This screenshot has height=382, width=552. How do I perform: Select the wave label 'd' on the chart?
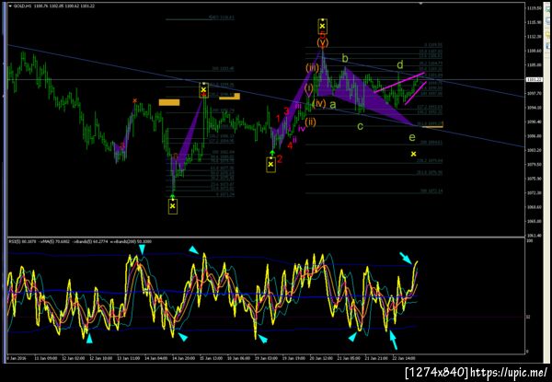400,64
